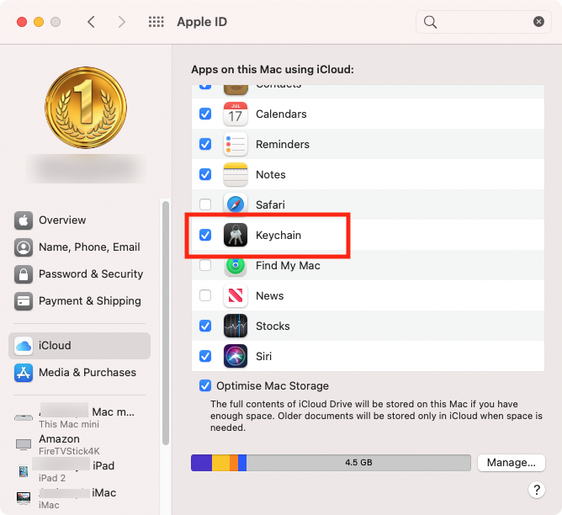The image size is (562, 515).
Task: Click the Keychain keys icon
Action: [236, 235]
